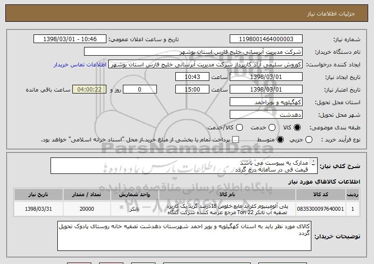The height and width of the screenshot is (264, 374).
Task: Click the unit cell تانکر
Action: (135, 209)
